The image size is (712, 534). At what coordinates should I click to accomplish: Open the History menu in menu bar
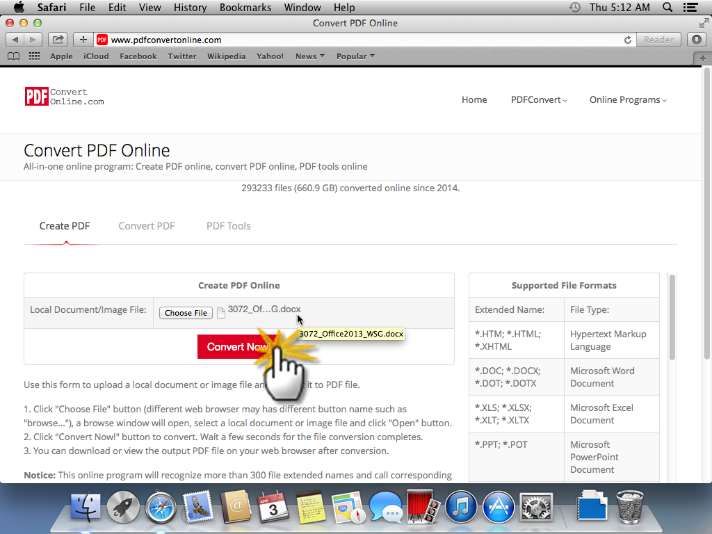click(190, 8)
